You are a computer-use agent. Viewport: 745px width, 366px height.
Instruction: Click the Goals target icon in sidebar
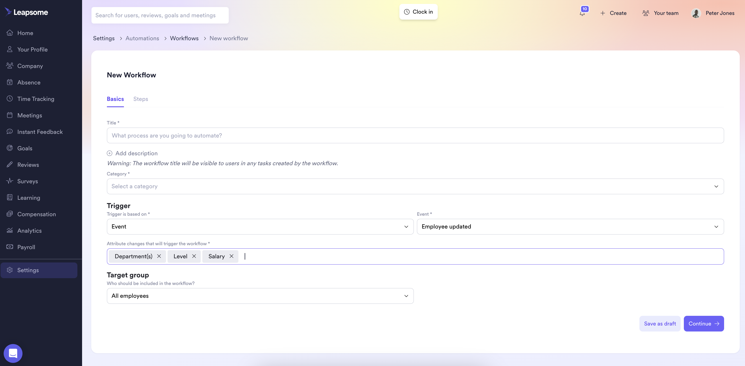10,148
